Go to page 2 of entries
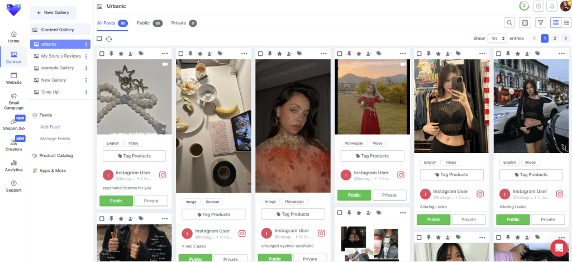 click(x=555, y=39)
